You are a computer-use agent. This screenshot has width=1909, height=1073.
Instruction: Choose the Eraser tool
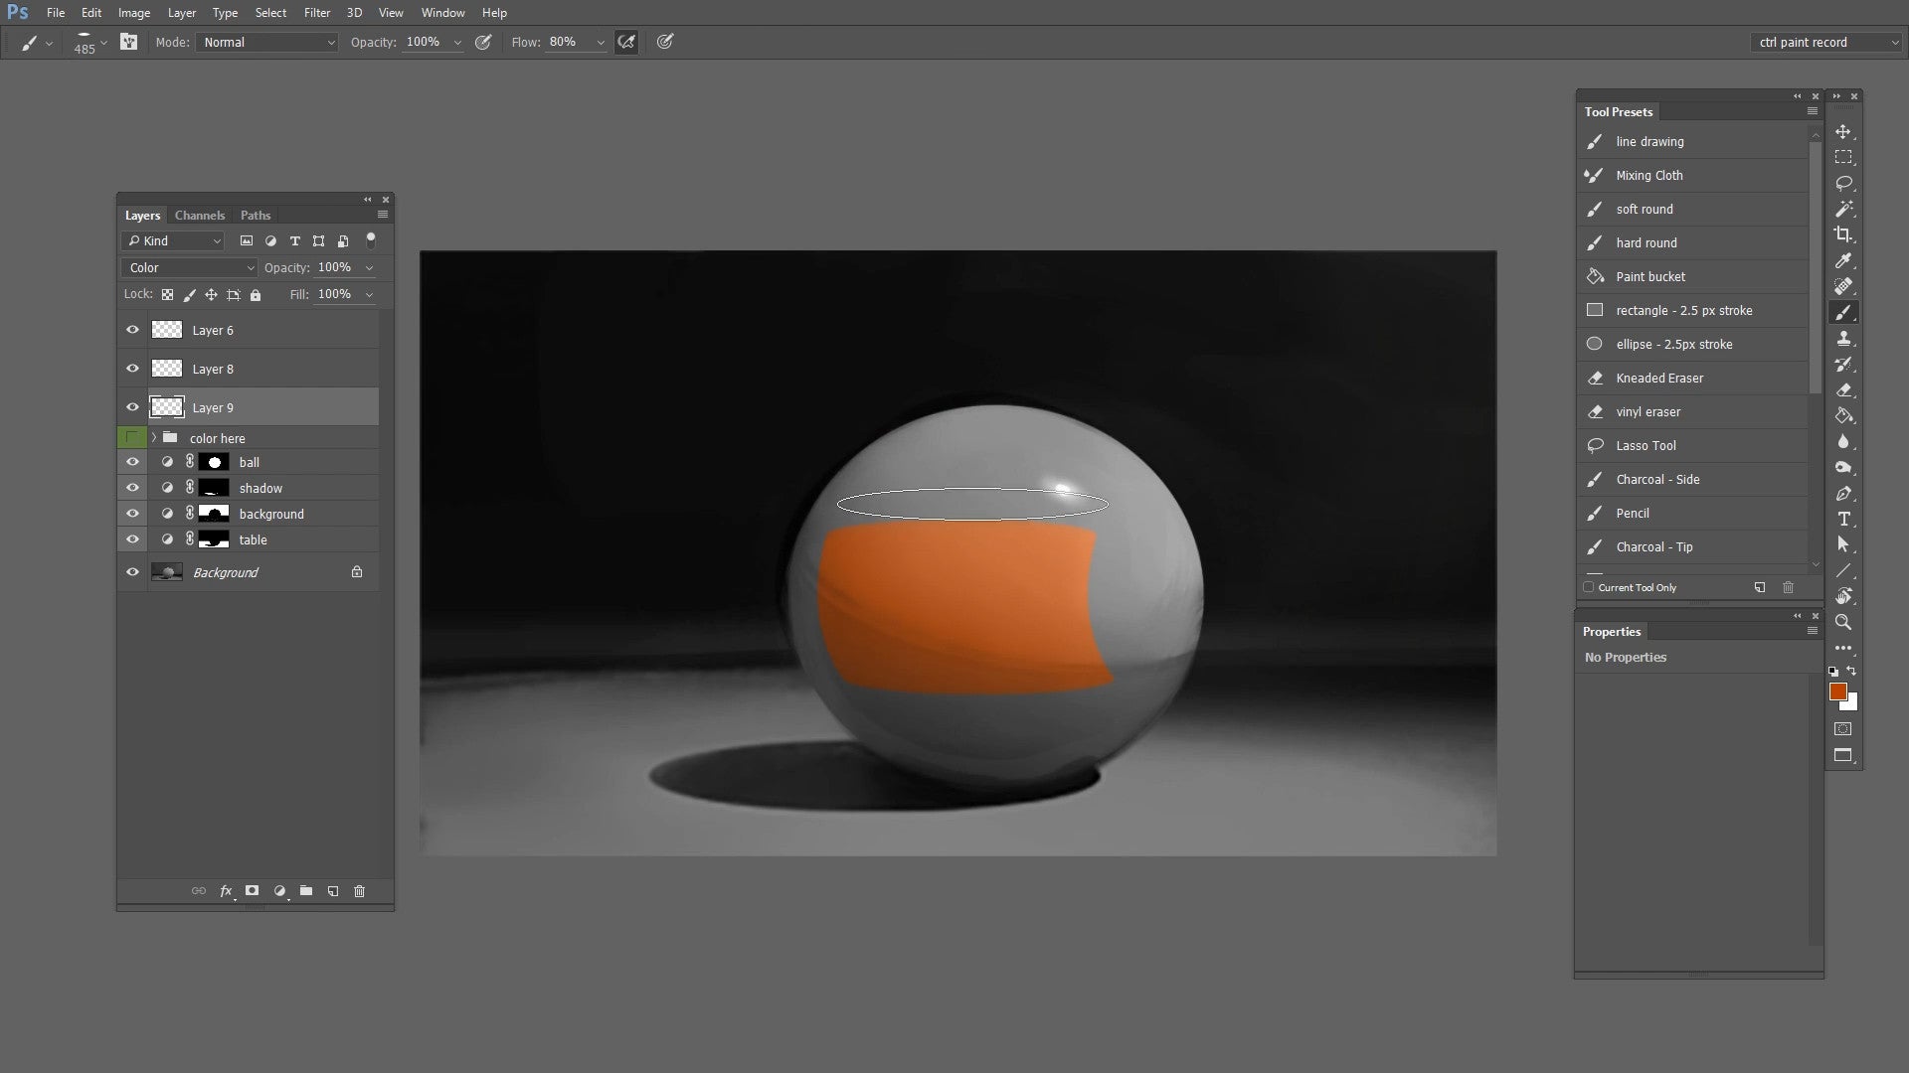coord(1844,389)
